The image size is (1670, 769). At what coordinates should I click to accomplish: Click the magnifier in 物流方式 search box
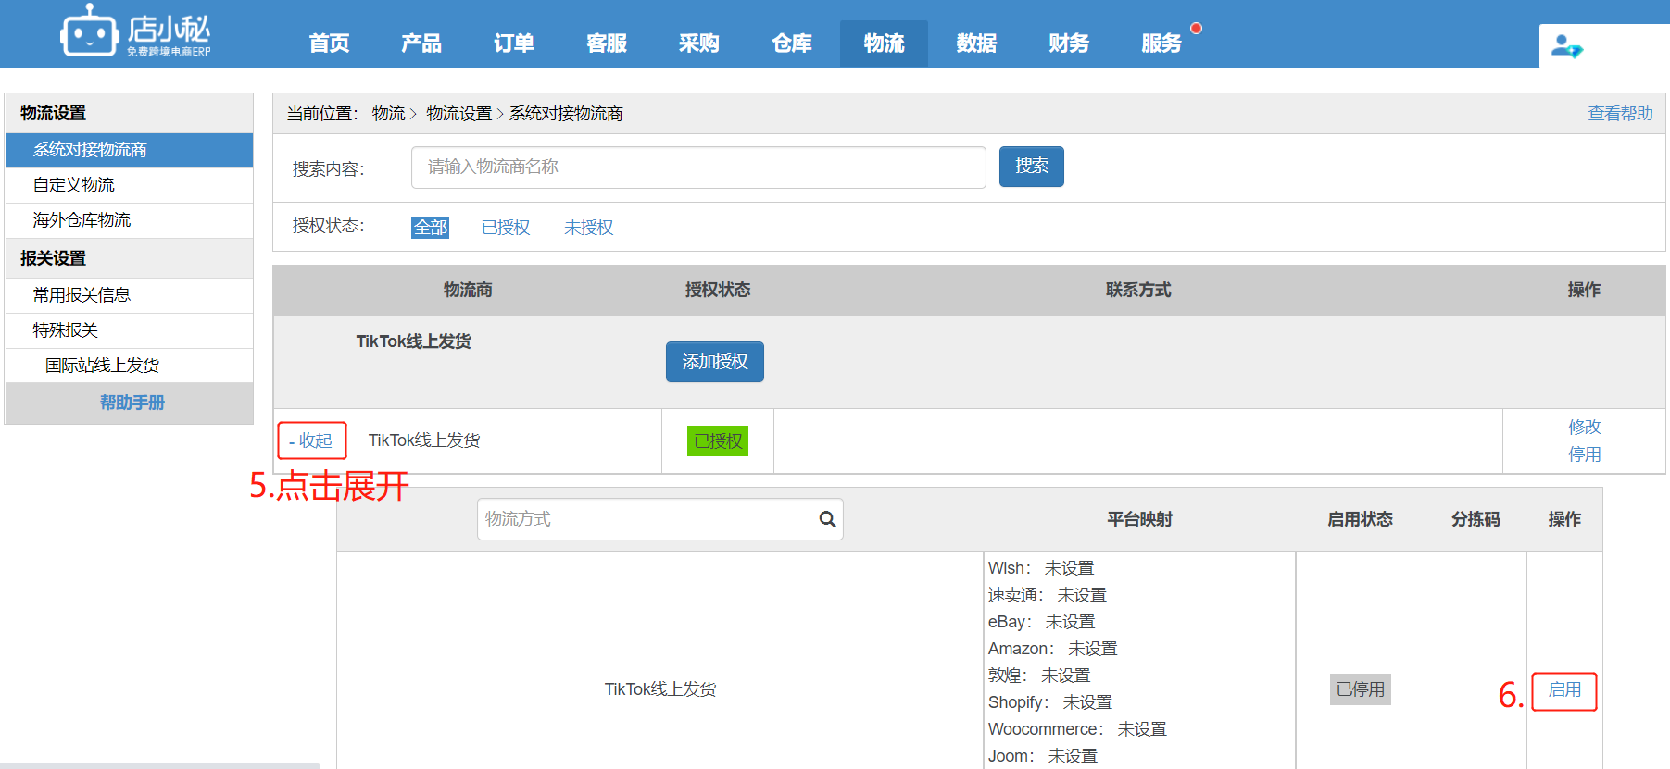pos(827,519)
